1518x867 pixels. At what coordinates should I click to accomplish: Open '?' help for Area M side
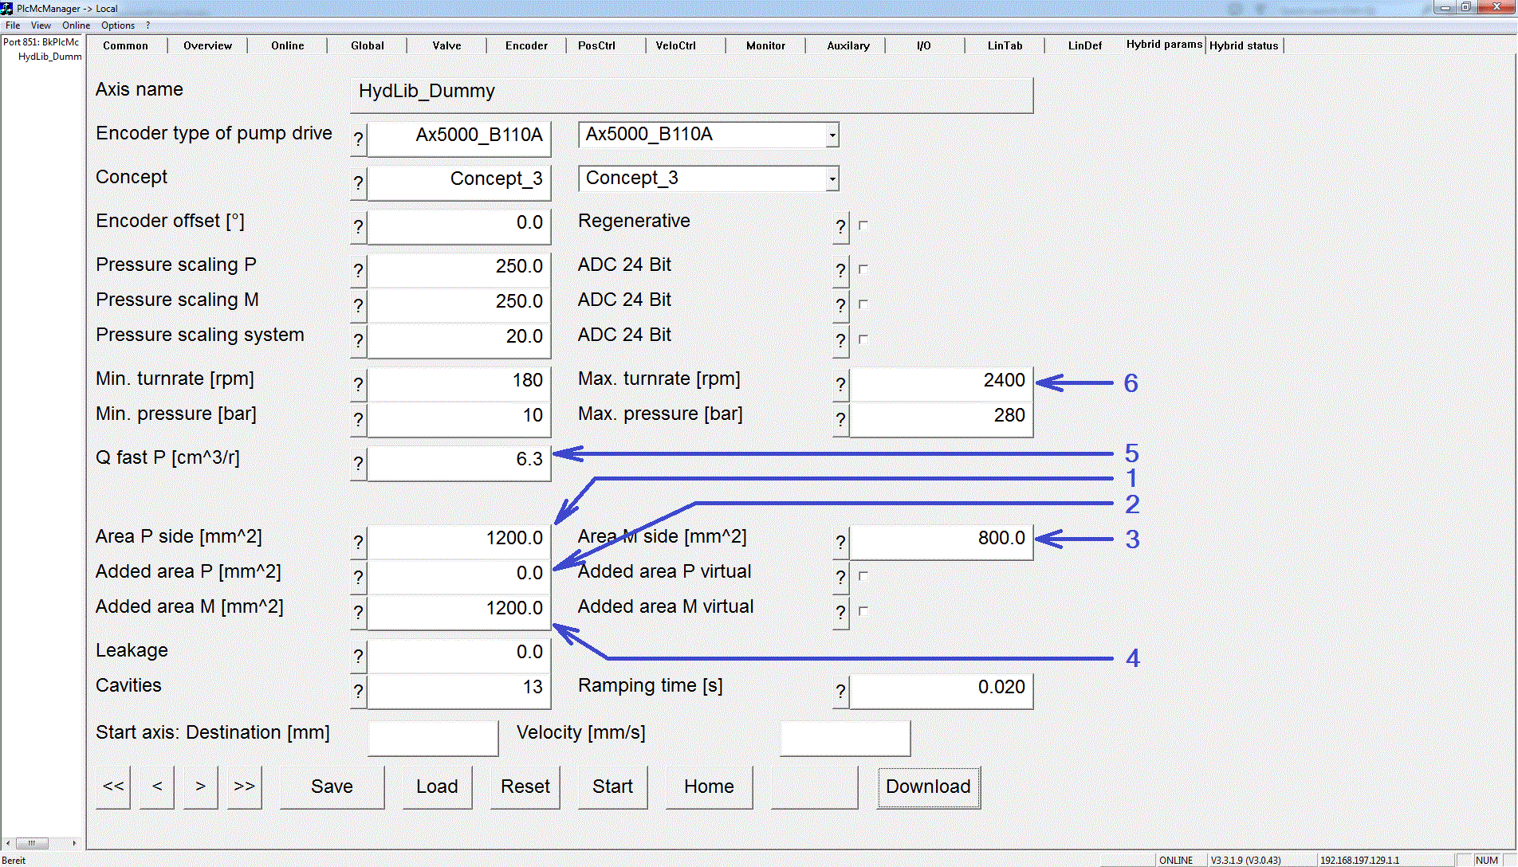[x=840, y=543]
